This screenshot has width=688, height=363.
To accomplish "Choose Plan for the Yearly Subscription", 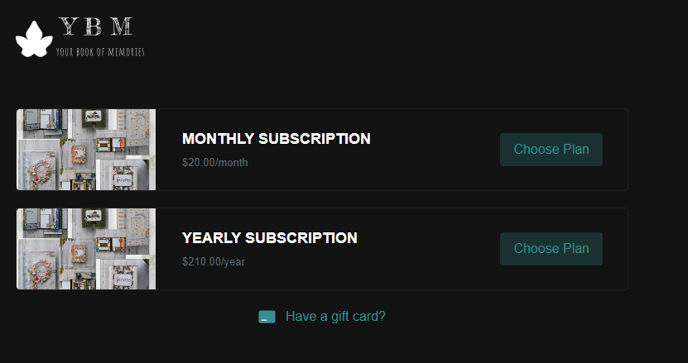I will tap(551, 249).
